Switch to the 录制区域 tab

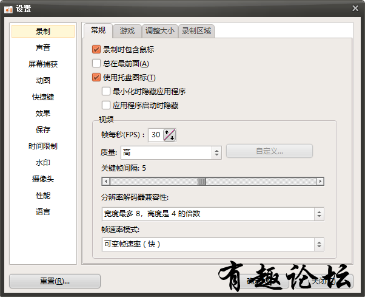[x=196, y=31]
